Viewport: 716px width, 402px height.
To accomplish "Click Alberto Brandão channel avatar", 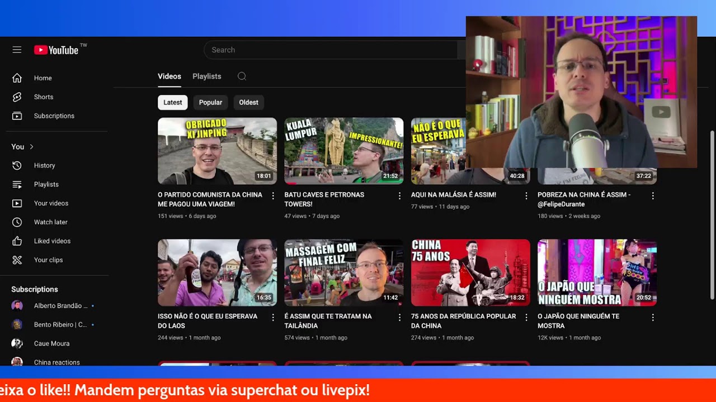I will click(x=17, y=306).
